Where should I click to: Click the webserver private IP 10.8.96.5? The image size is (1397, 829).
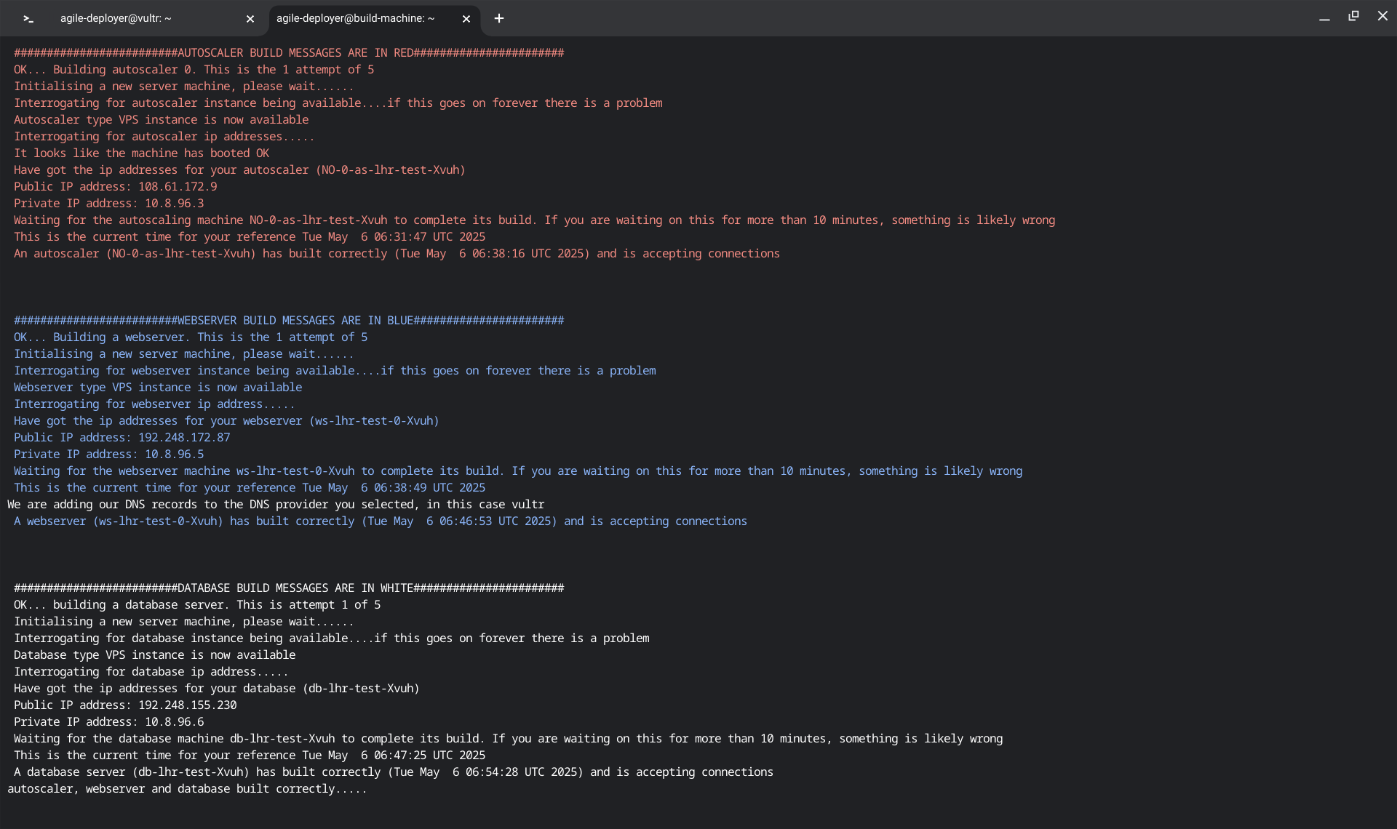174,454
